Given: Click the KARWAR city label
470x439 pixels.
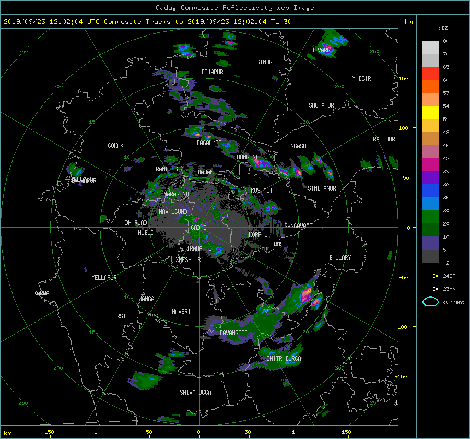Looking at the screenshot, I should click(43, 293).
